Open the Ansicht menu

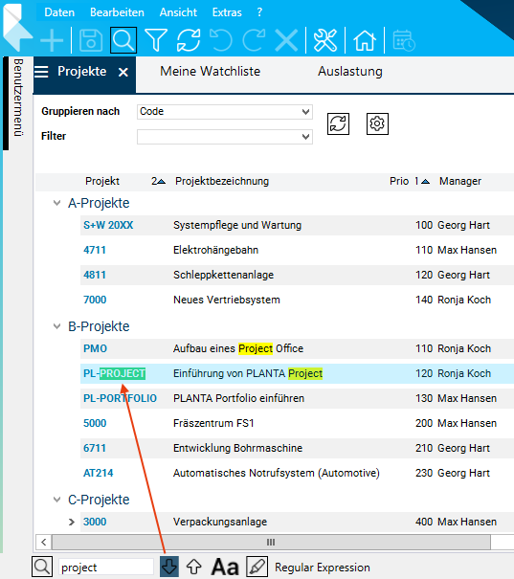[178, 12]
